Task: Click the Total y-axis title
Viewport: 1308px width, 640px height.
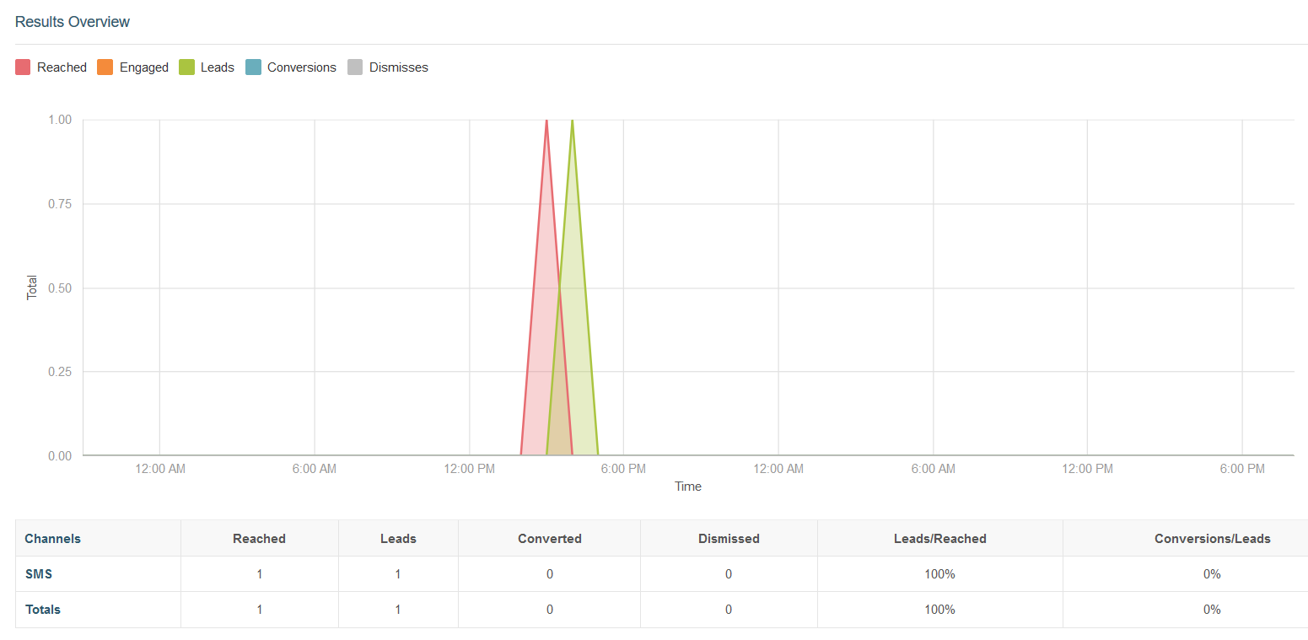Action: tap(33, 288)
